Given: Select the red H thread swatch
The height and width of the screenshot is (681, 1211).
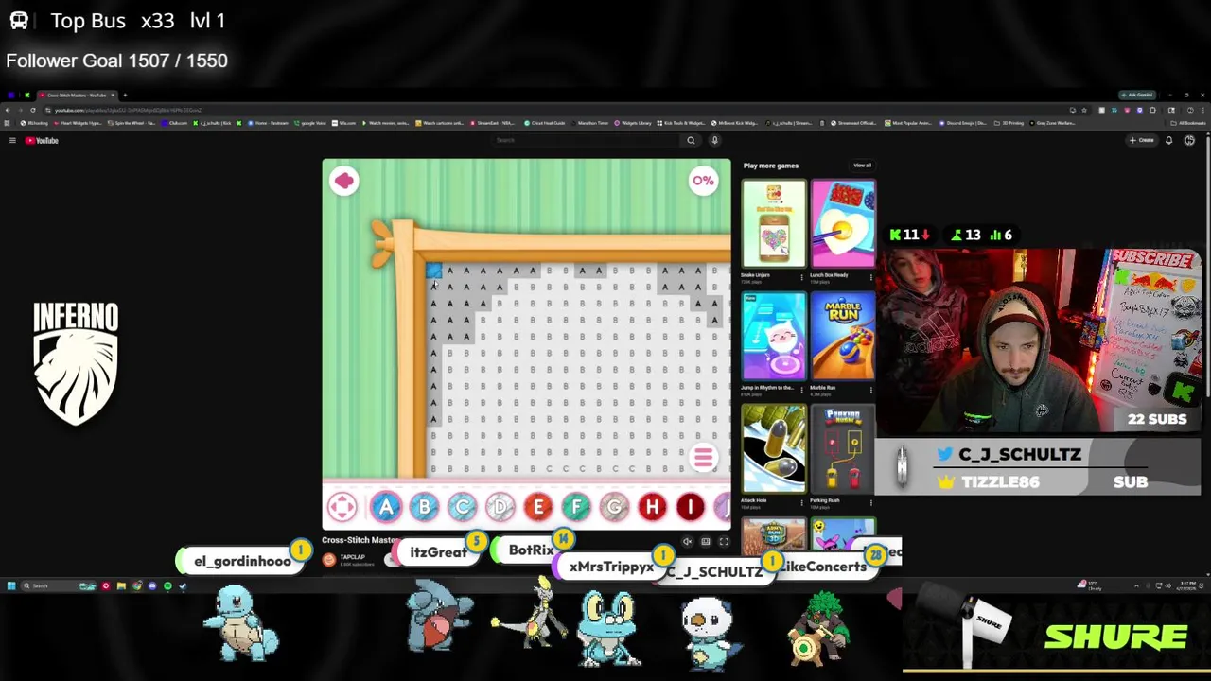Looking at the screenshot, I should pos(652,508).
